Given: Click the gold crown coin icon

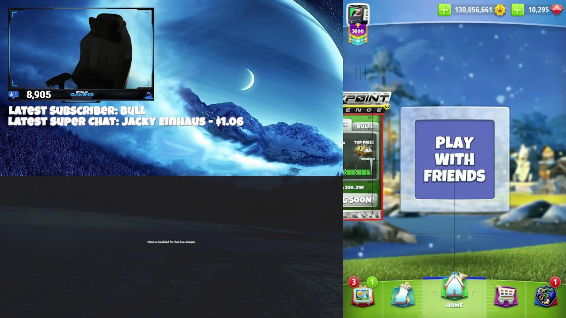Looking at the screenshot, I should point(500,10).
